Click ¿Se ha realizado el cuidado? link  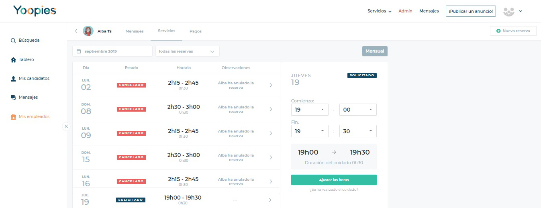pyautogui.click(x=334, y=190)
